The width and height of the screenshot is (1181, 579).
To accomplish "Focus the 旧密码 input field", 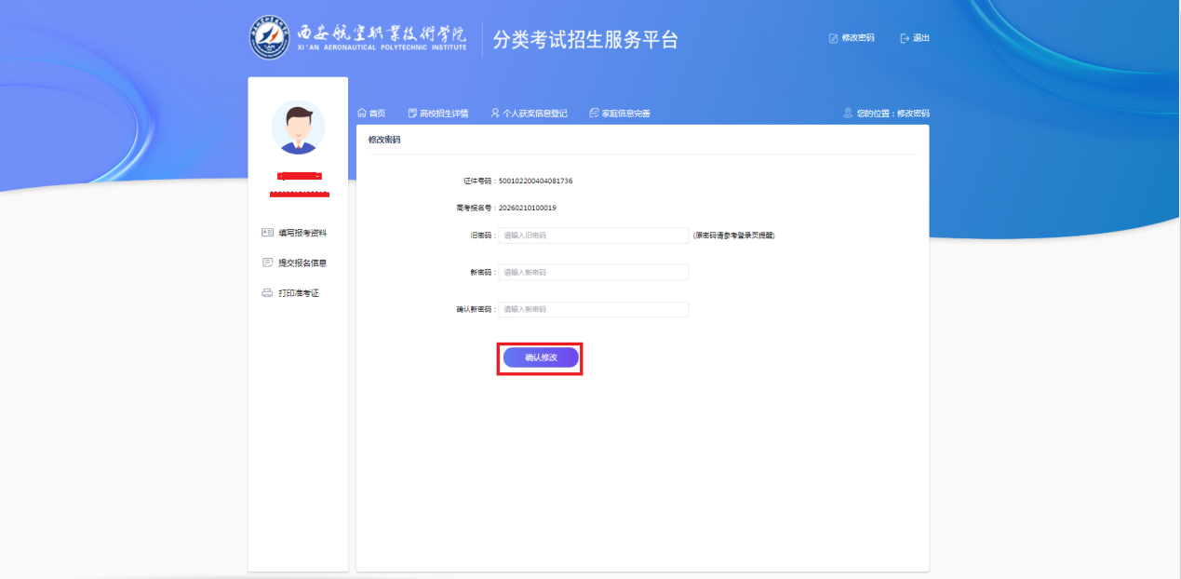I will (x=593, y=236).
